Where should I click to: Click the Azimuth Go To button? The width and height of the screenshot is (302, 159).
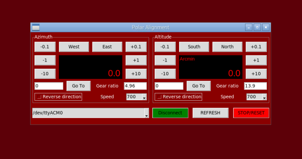coord(78,86)
